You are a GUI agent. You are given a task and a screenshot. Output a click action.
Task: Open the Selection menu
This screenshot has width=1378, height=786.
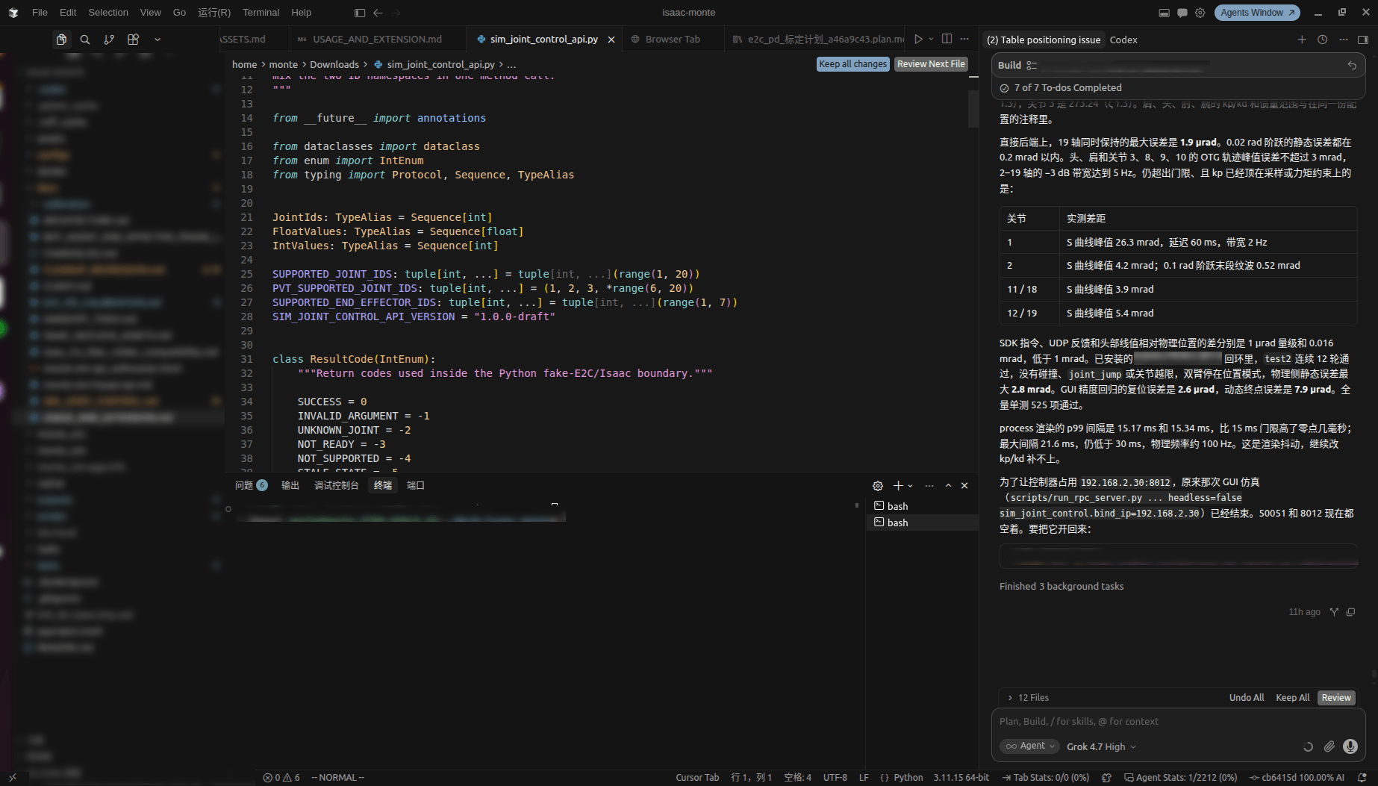[x=108, y=13]
